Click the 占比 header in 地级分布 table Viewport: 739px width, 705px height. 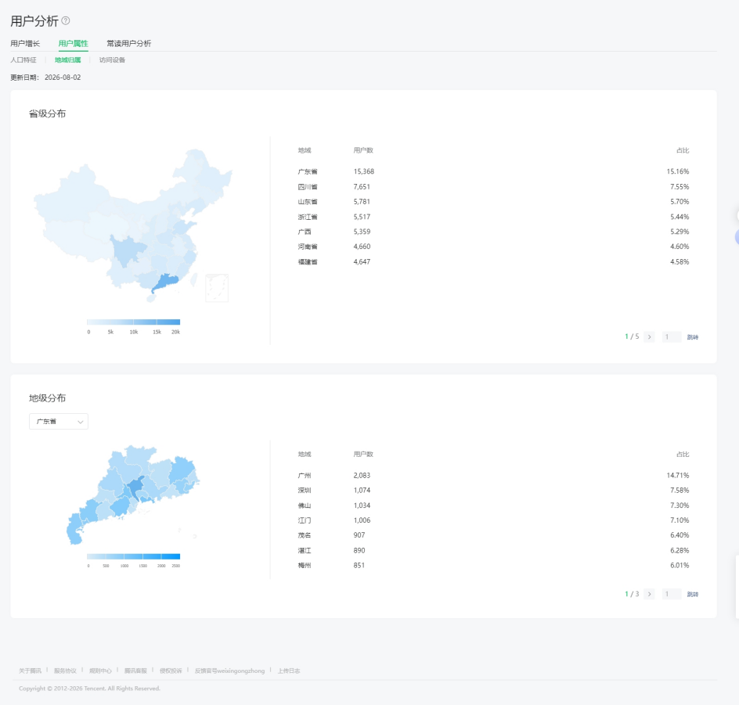point(683,454)
